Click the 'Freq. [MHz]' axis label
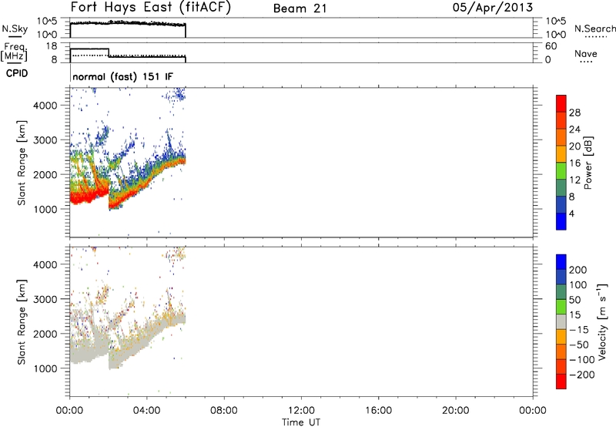 pos(14,52)
